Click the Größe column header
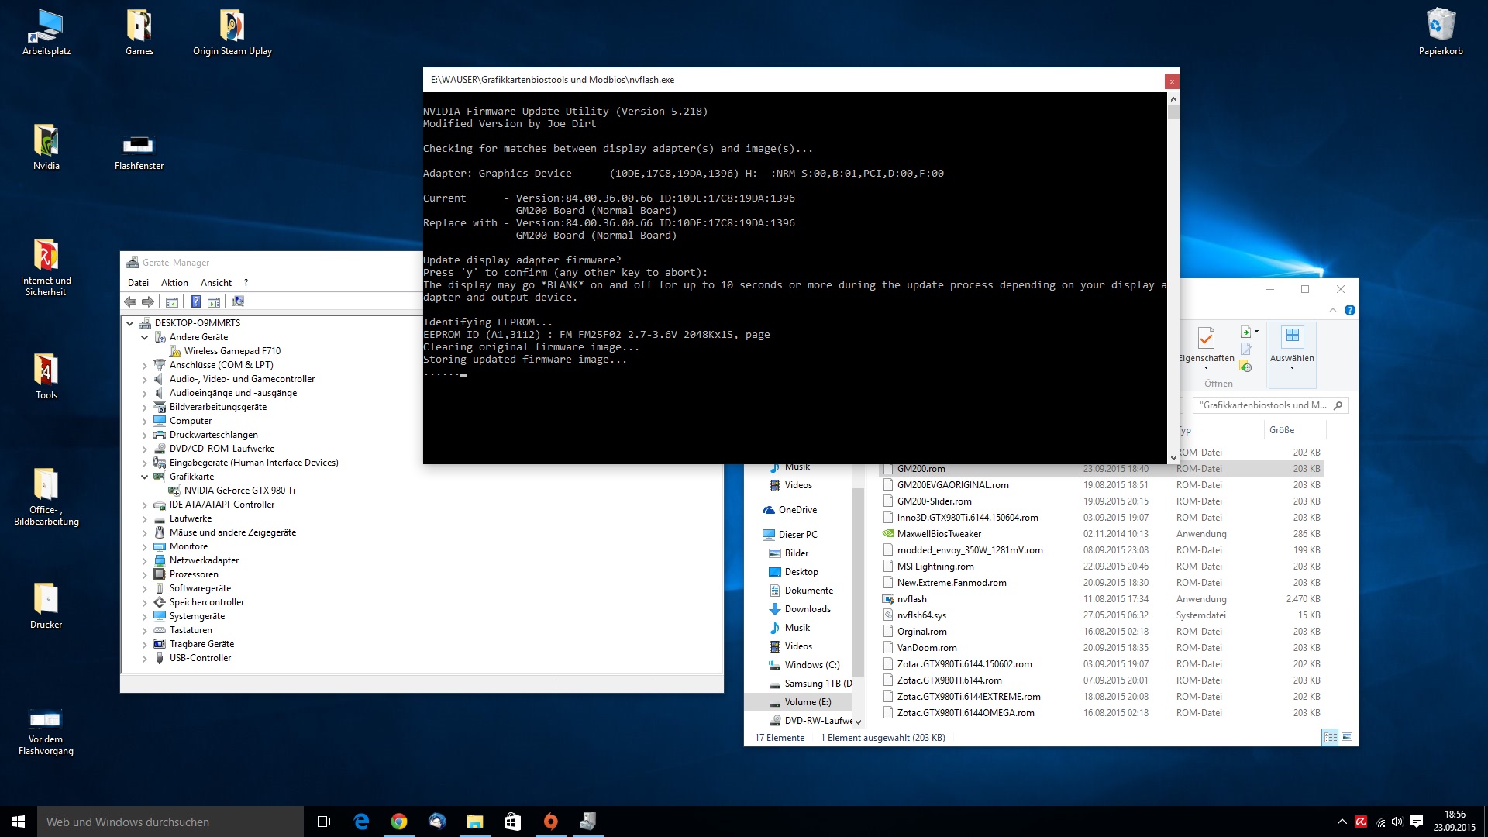Screen dimensions: 1488x837 (1281, 430)
